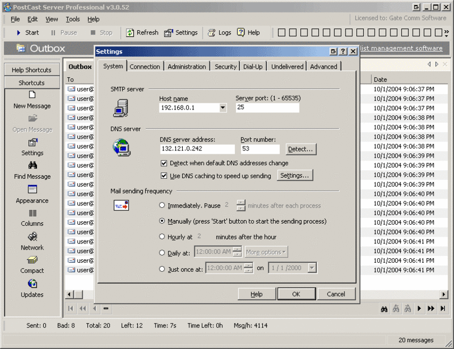Screen dimensions: 454x349
Task: Click the horizontal scrollbar right arrow
Action: pyautogui.click(x=444, y=295)
